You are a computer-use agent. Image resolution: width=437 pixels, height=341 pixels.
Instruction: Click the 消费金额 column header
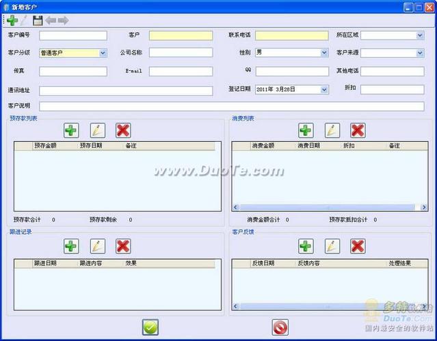(x=273, y=146)
